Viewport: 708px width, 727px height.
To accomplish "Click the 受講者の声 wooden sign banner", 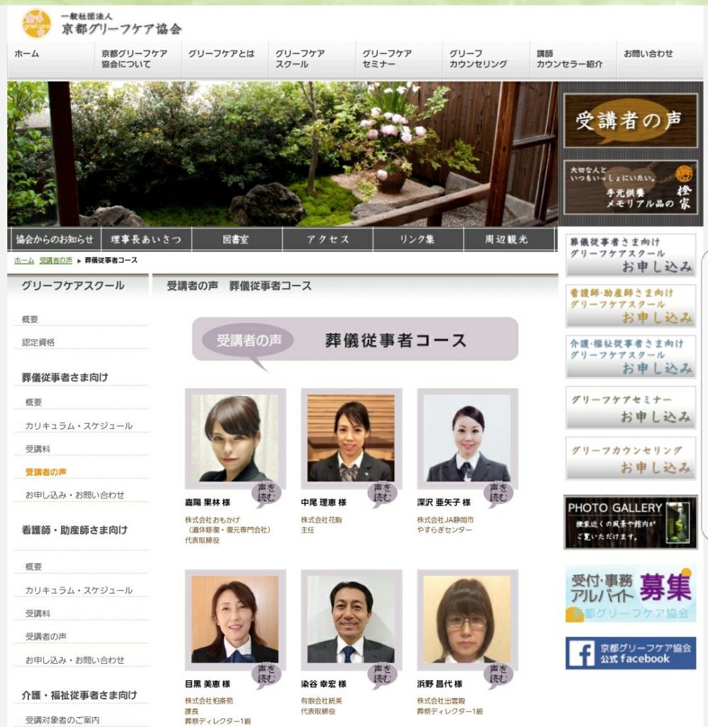I will [630, 121].
